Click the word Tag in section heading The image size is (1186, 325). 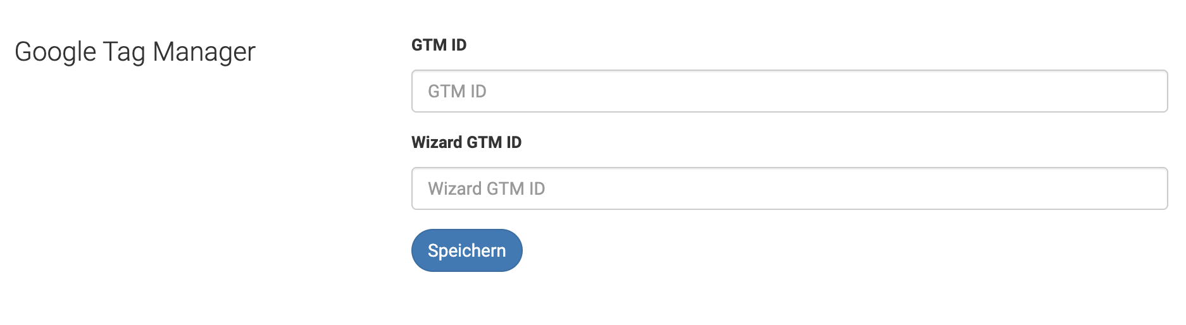pyautogui.click(x=124, y=52)
